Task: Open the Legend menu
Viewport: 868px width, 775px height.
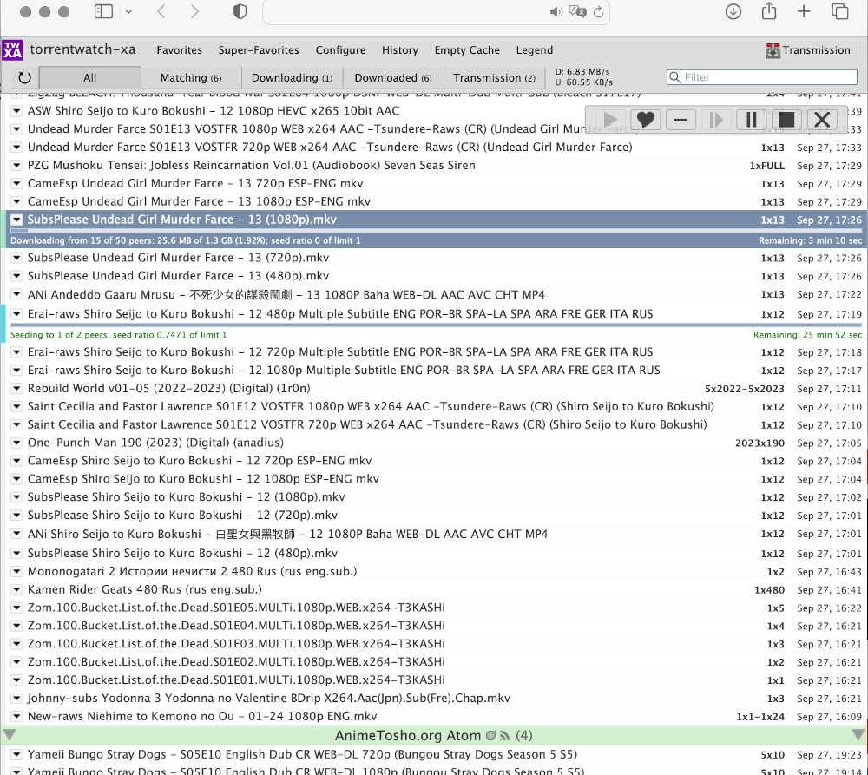Action: pyautogui.click(x=534, y=50)
